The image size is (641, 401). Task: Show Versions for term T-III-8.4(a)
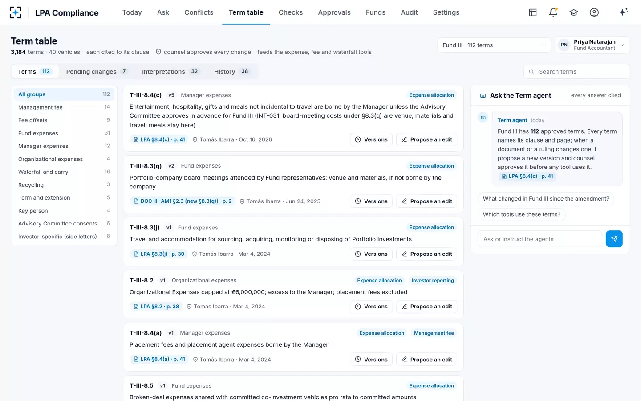(x=371, y=359)
